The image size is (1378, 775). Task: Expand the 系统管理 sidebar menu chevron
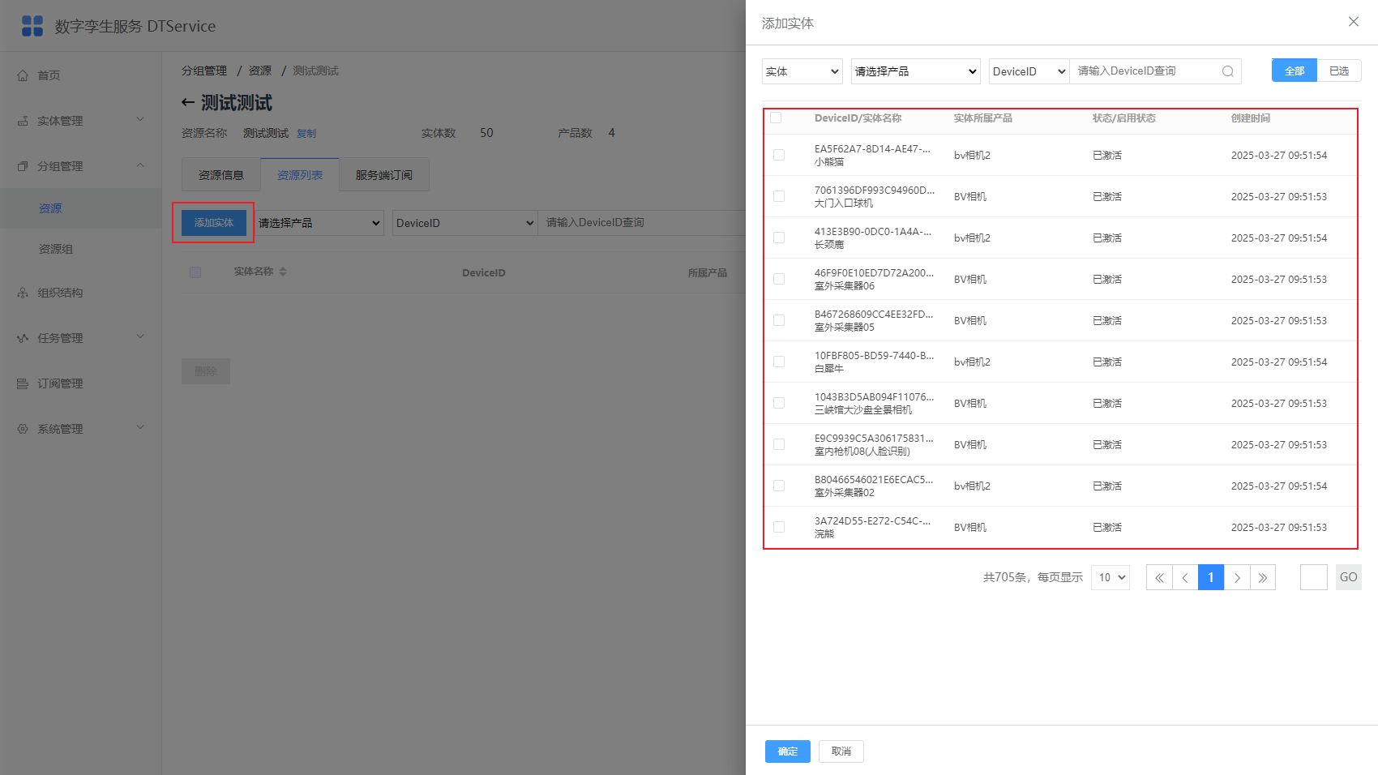pos(140,428)
